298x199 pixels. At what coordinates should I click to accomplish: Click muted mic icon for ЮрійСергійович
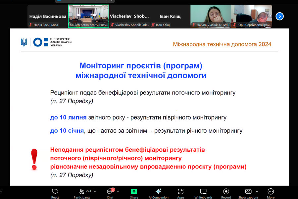(234, 25)
